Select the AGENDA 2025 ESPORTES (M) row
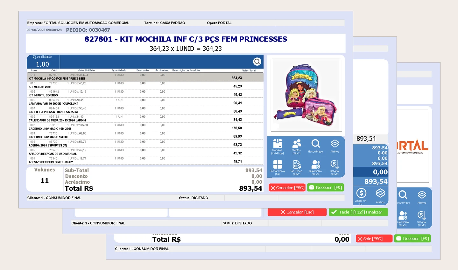The height and width of the screenshot is (270, 458). [x=145, y=143]
